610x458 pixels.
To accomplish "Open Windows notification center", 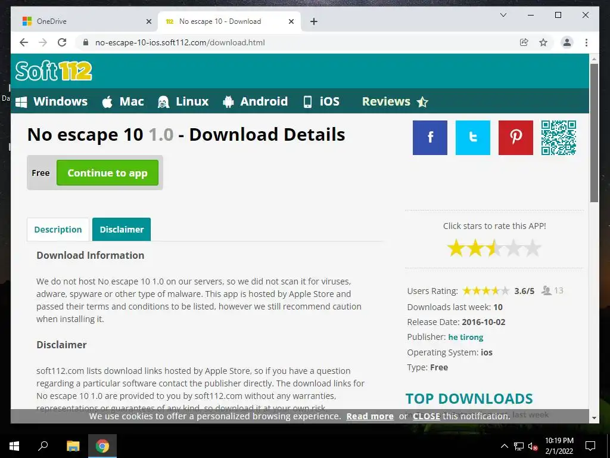I will click(x=590, y=446).
